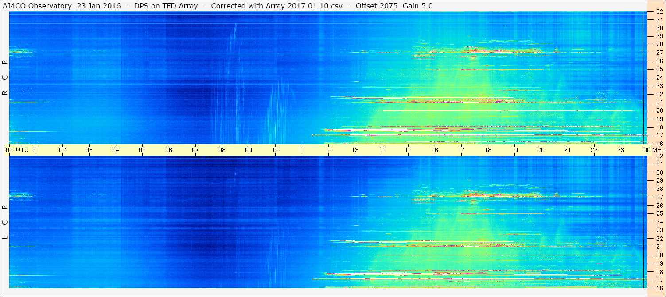Click the 00 hour marker beside UTC
This screenshot has height=297, width=666.
click(9, 150)
